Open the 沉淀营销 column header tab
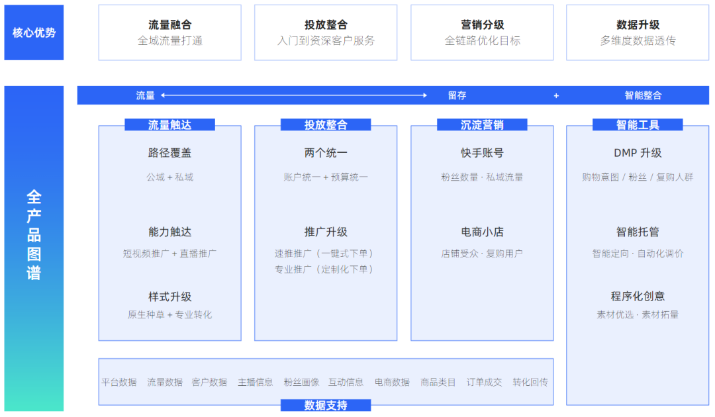 (x=482, y=124)
